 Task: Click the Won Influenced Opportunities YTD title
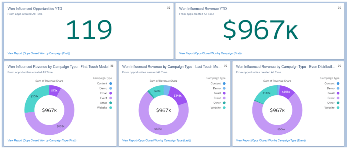click(35, 9)
